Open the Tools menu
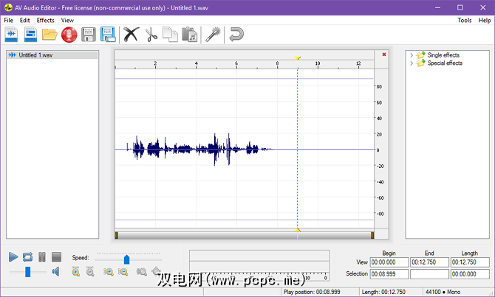Screen dimensions: 495x297 click(464, 20)
